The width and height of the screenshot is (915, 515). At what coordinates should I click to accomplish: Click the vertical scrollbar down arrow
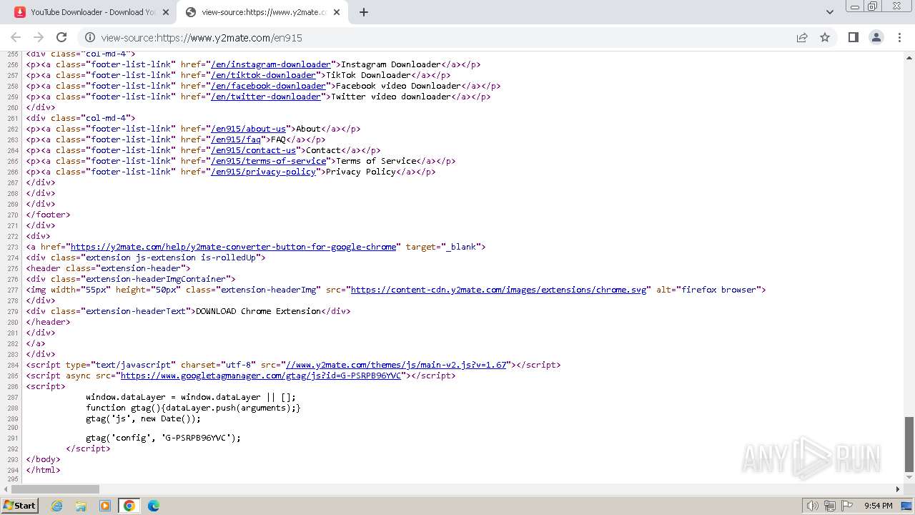point(909,478)
